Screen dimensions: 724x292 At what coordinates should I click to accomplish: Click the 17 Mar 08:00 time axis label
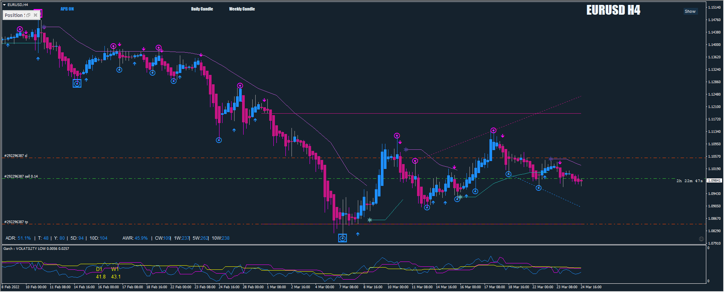(494, 287)
